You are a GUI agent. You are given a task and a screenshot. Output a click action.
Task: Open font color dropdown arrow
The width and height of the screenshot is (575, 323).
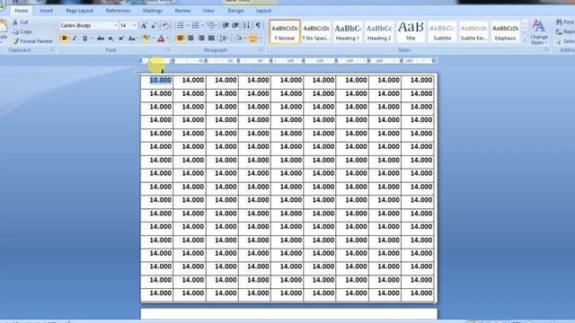(168, 38)
